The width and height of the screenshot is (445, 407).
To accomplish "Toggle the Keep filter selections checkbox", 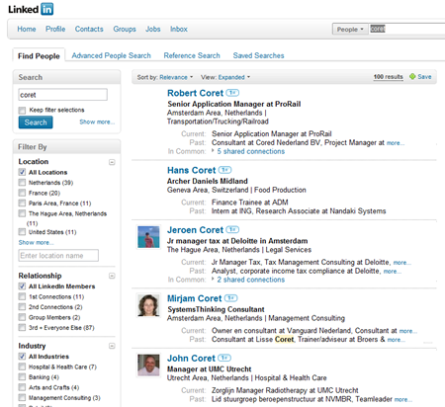I will pyautogui.click(x=22, y=110).
